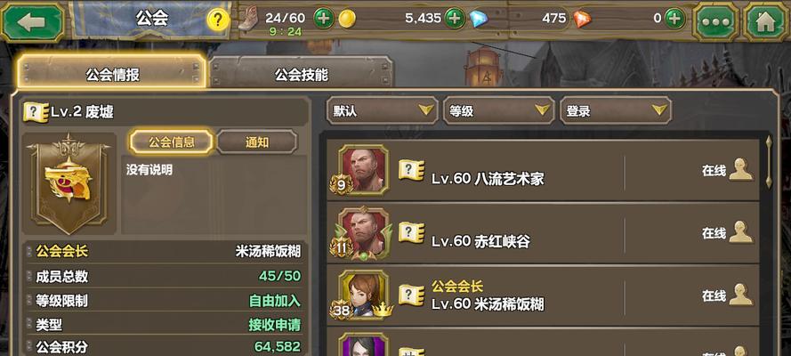Click the member list scrollbar

pyautogui.click(x=769, y=162)
